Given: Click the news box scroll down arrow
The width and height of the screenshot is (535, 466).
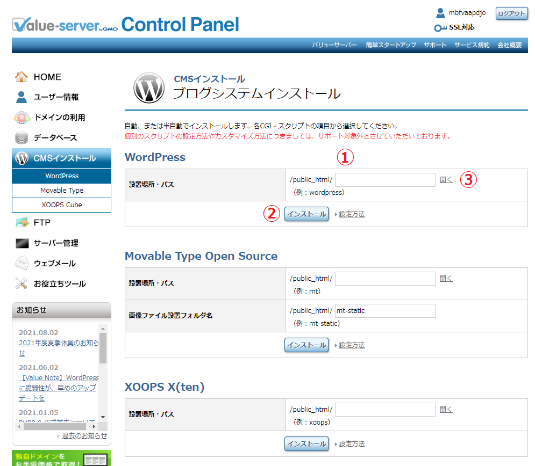Looking at the screenshot, I should [x=103, y=417].
